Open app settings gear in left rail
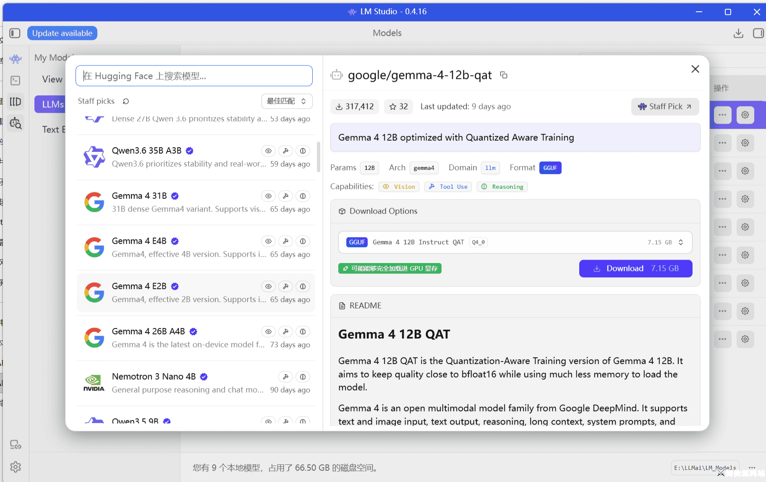 click(x=16, y=467)
